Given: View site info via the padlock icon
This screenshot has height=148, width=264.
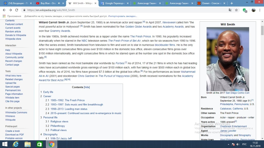Looking at the screenshot, I should 24,10.
